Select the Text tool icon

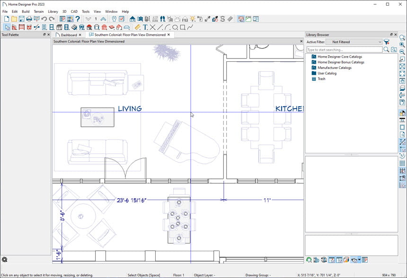tap(145, 27)
